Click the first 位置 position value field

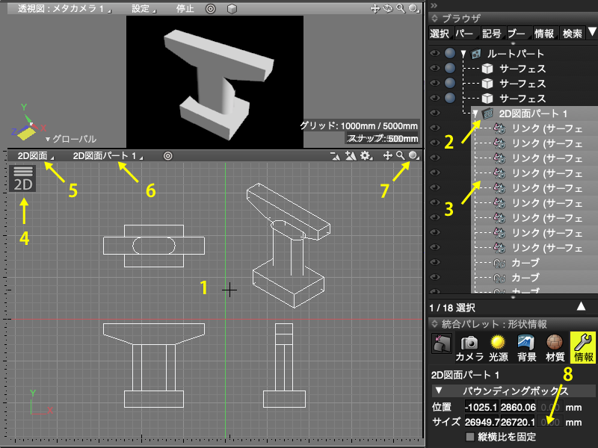(x=481, y=407)
